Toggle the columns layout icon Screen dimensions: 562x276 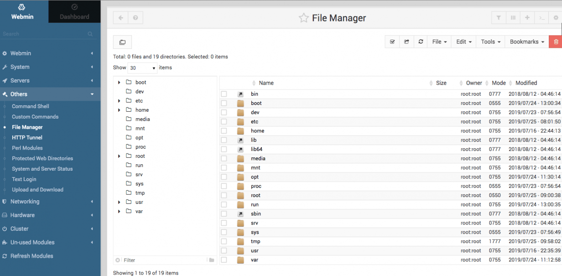click(x=513, y=18)
